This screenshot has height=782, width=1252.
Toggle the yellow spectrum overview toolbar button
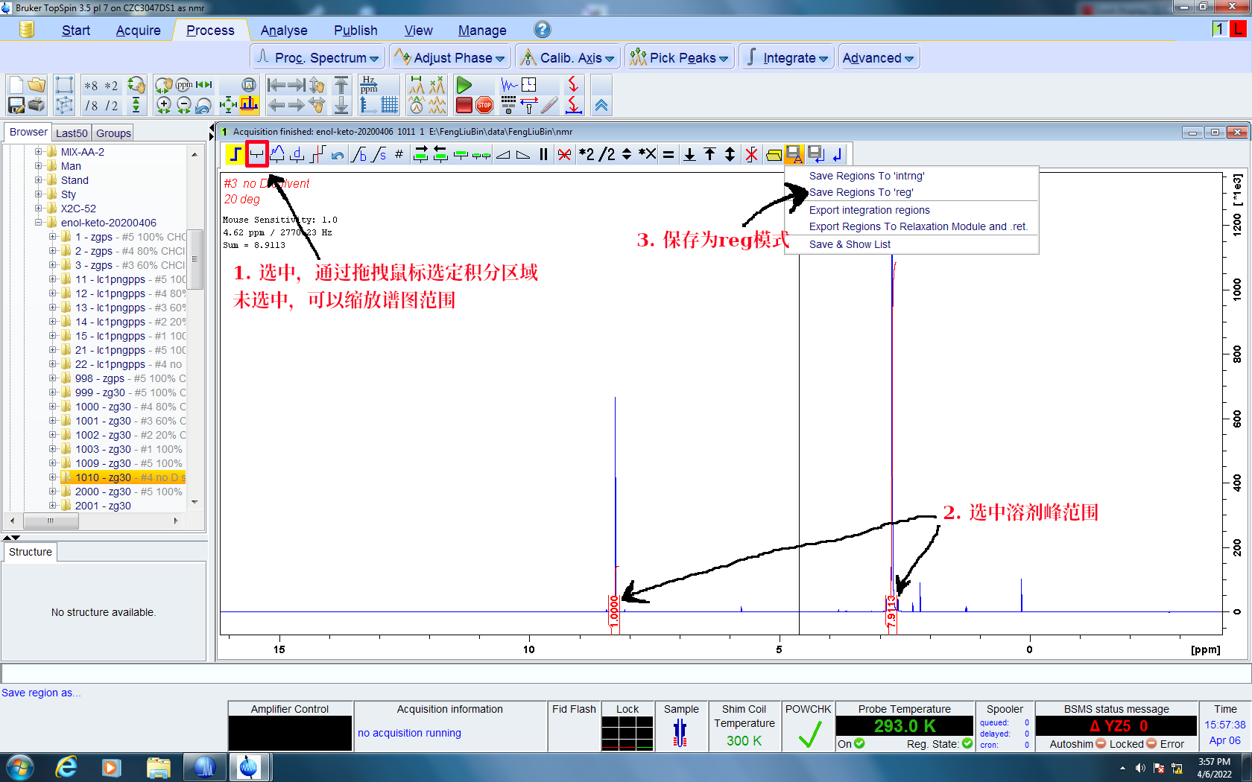(x=249, y=106)
